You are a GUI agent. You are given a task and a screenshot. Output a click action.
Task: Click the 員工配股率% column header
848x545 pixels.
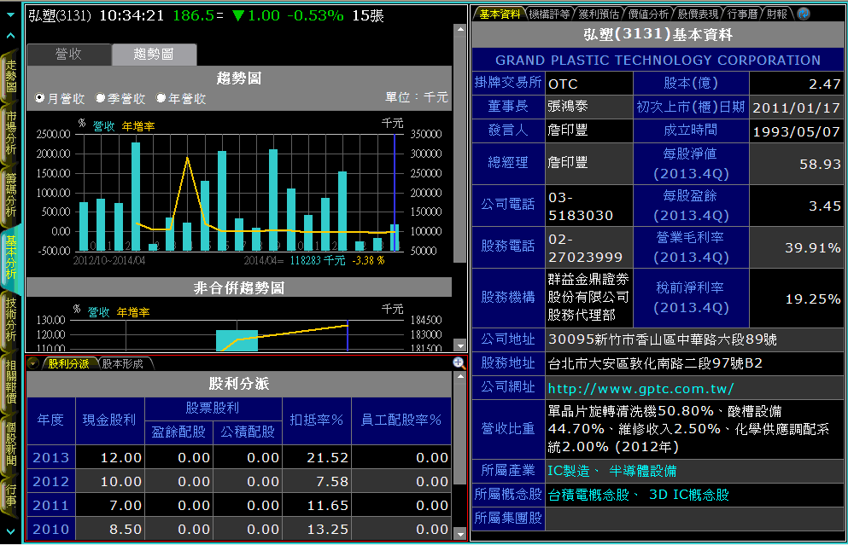coord(401,420)
